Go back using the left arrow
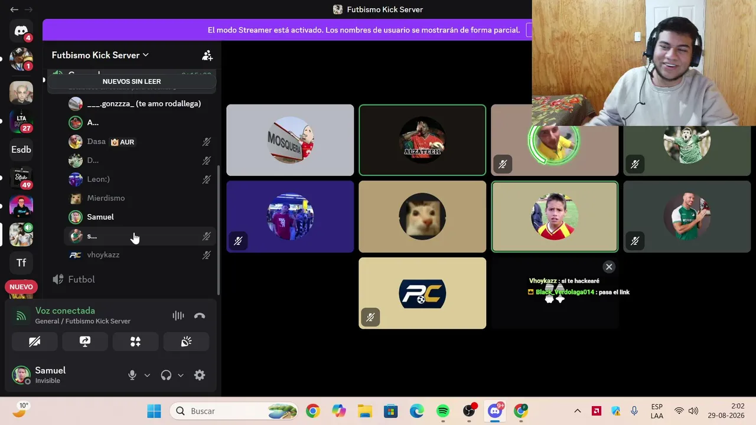Image resolution: width=756 pixels, height=425 pixels. [x=14, y=9]
